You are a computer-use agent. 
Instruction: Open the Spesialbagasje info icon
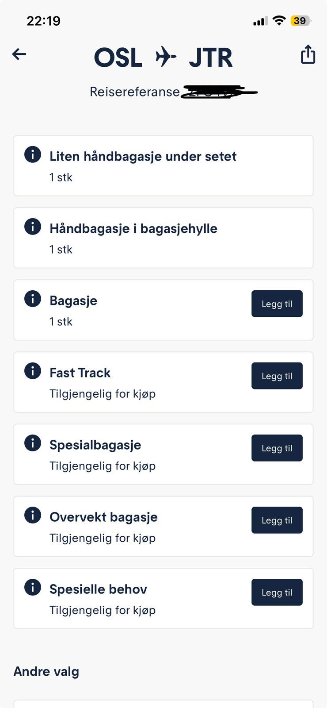pyautogui.click(x=33, y=443)
